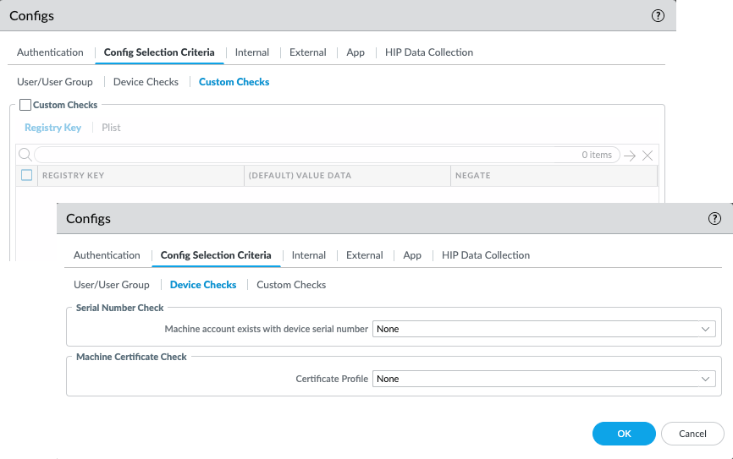Switch to the Plist tab
Screen dimensions: 733x459
[111, 128]
